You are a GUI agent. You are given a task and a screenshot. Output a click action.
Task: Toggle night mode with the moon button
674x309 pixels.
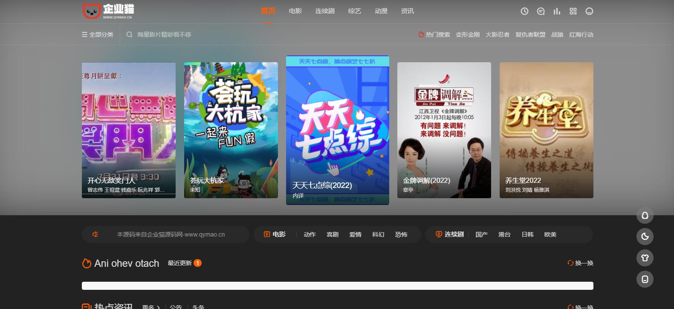pos(645,237)
